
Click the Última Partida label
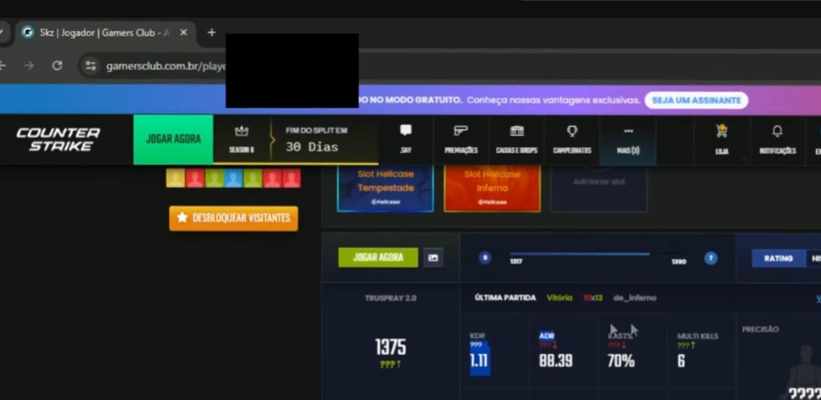tap(505, 298)
